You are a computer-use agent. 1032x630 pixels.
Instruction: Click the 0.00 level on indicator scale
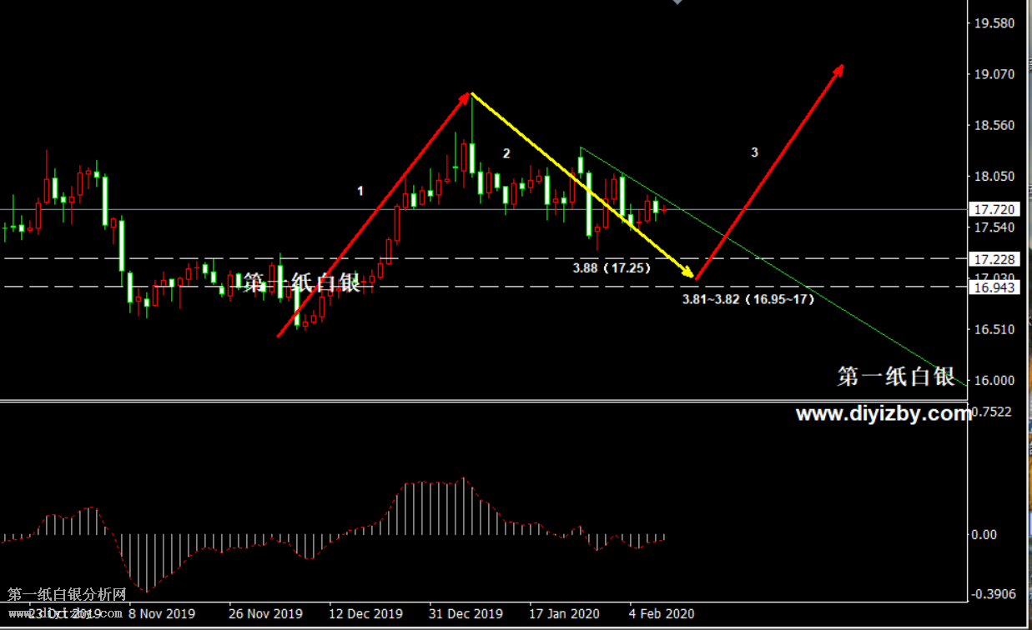[985, 535]
